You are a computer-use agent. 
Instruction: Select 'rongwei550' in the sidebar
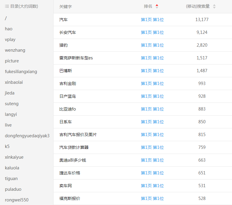click(17, 200)
